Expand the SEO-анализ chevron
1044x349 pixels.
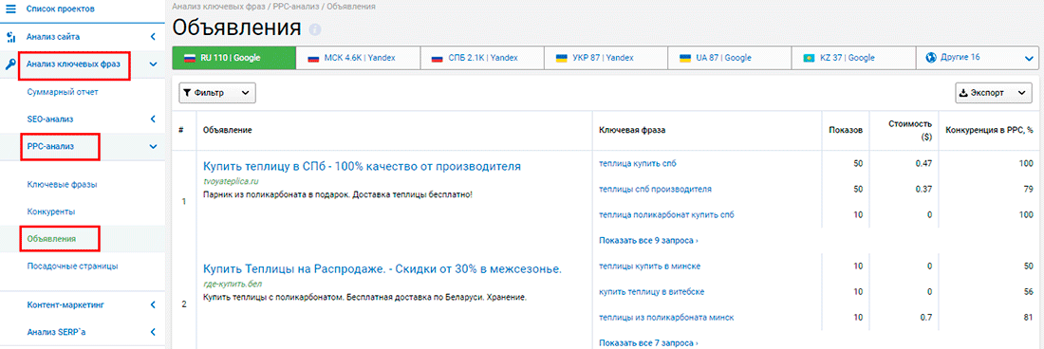pyautogui.click(x=153, y=119)
